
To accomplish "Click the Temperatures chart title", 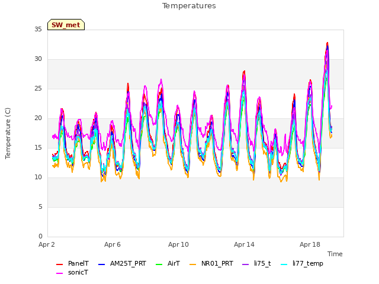I will (x=189, y=6).
